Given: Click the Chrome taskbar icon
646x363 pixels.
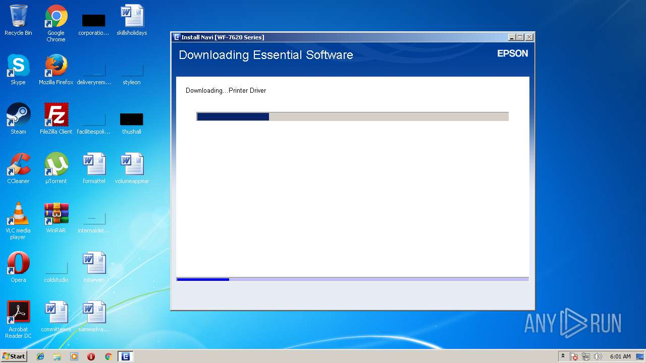Looking at the screenshot, I should [x=108, y=356].
